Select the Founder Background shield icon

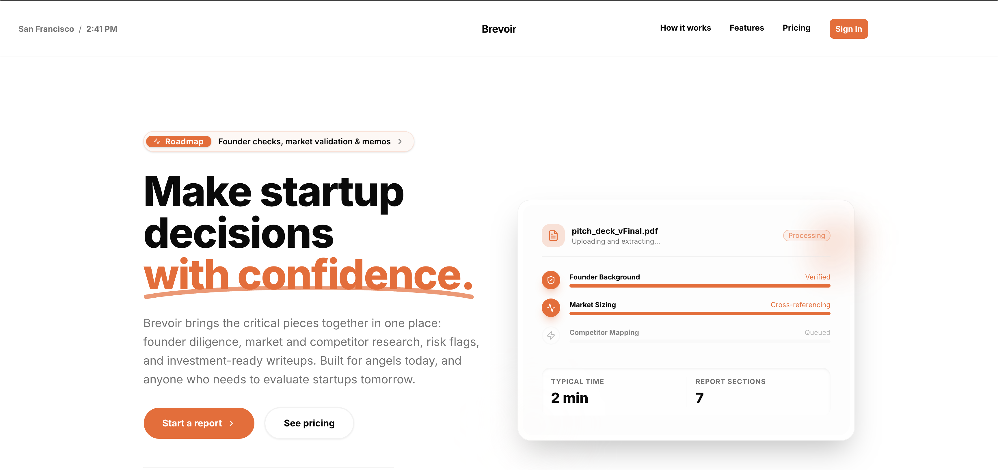coord(551,280)
